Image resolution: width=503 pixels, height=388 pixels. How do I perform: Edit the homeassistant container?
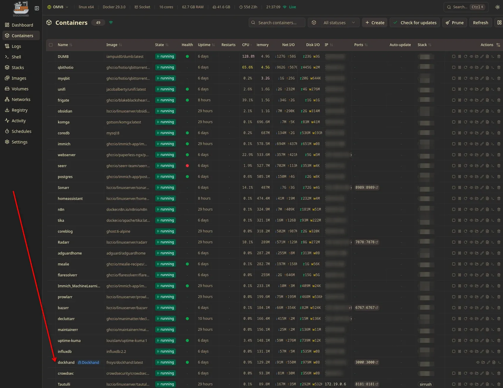(x=482, y=198)
